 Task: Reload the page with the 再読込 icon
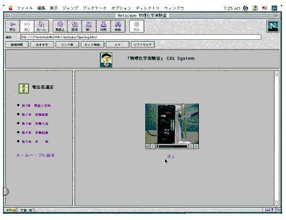[x=60, y=27]
